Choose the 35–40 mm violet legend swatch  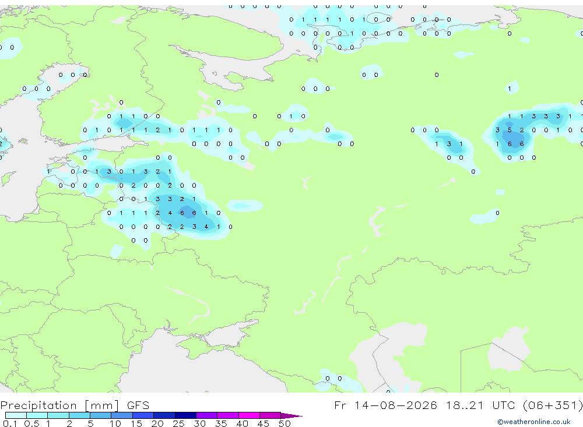coord(228,415)
